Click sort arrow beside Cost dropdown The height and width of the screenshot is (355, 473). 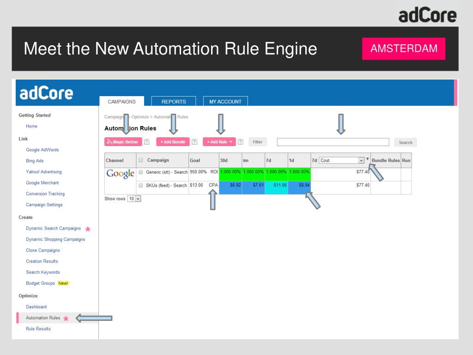click(367, 159)
